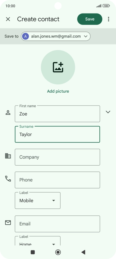The width and height of the screenshot is (116, 259).
Task: Open the Mobile phone label dropdown
Action: click(x=38, y=200)
